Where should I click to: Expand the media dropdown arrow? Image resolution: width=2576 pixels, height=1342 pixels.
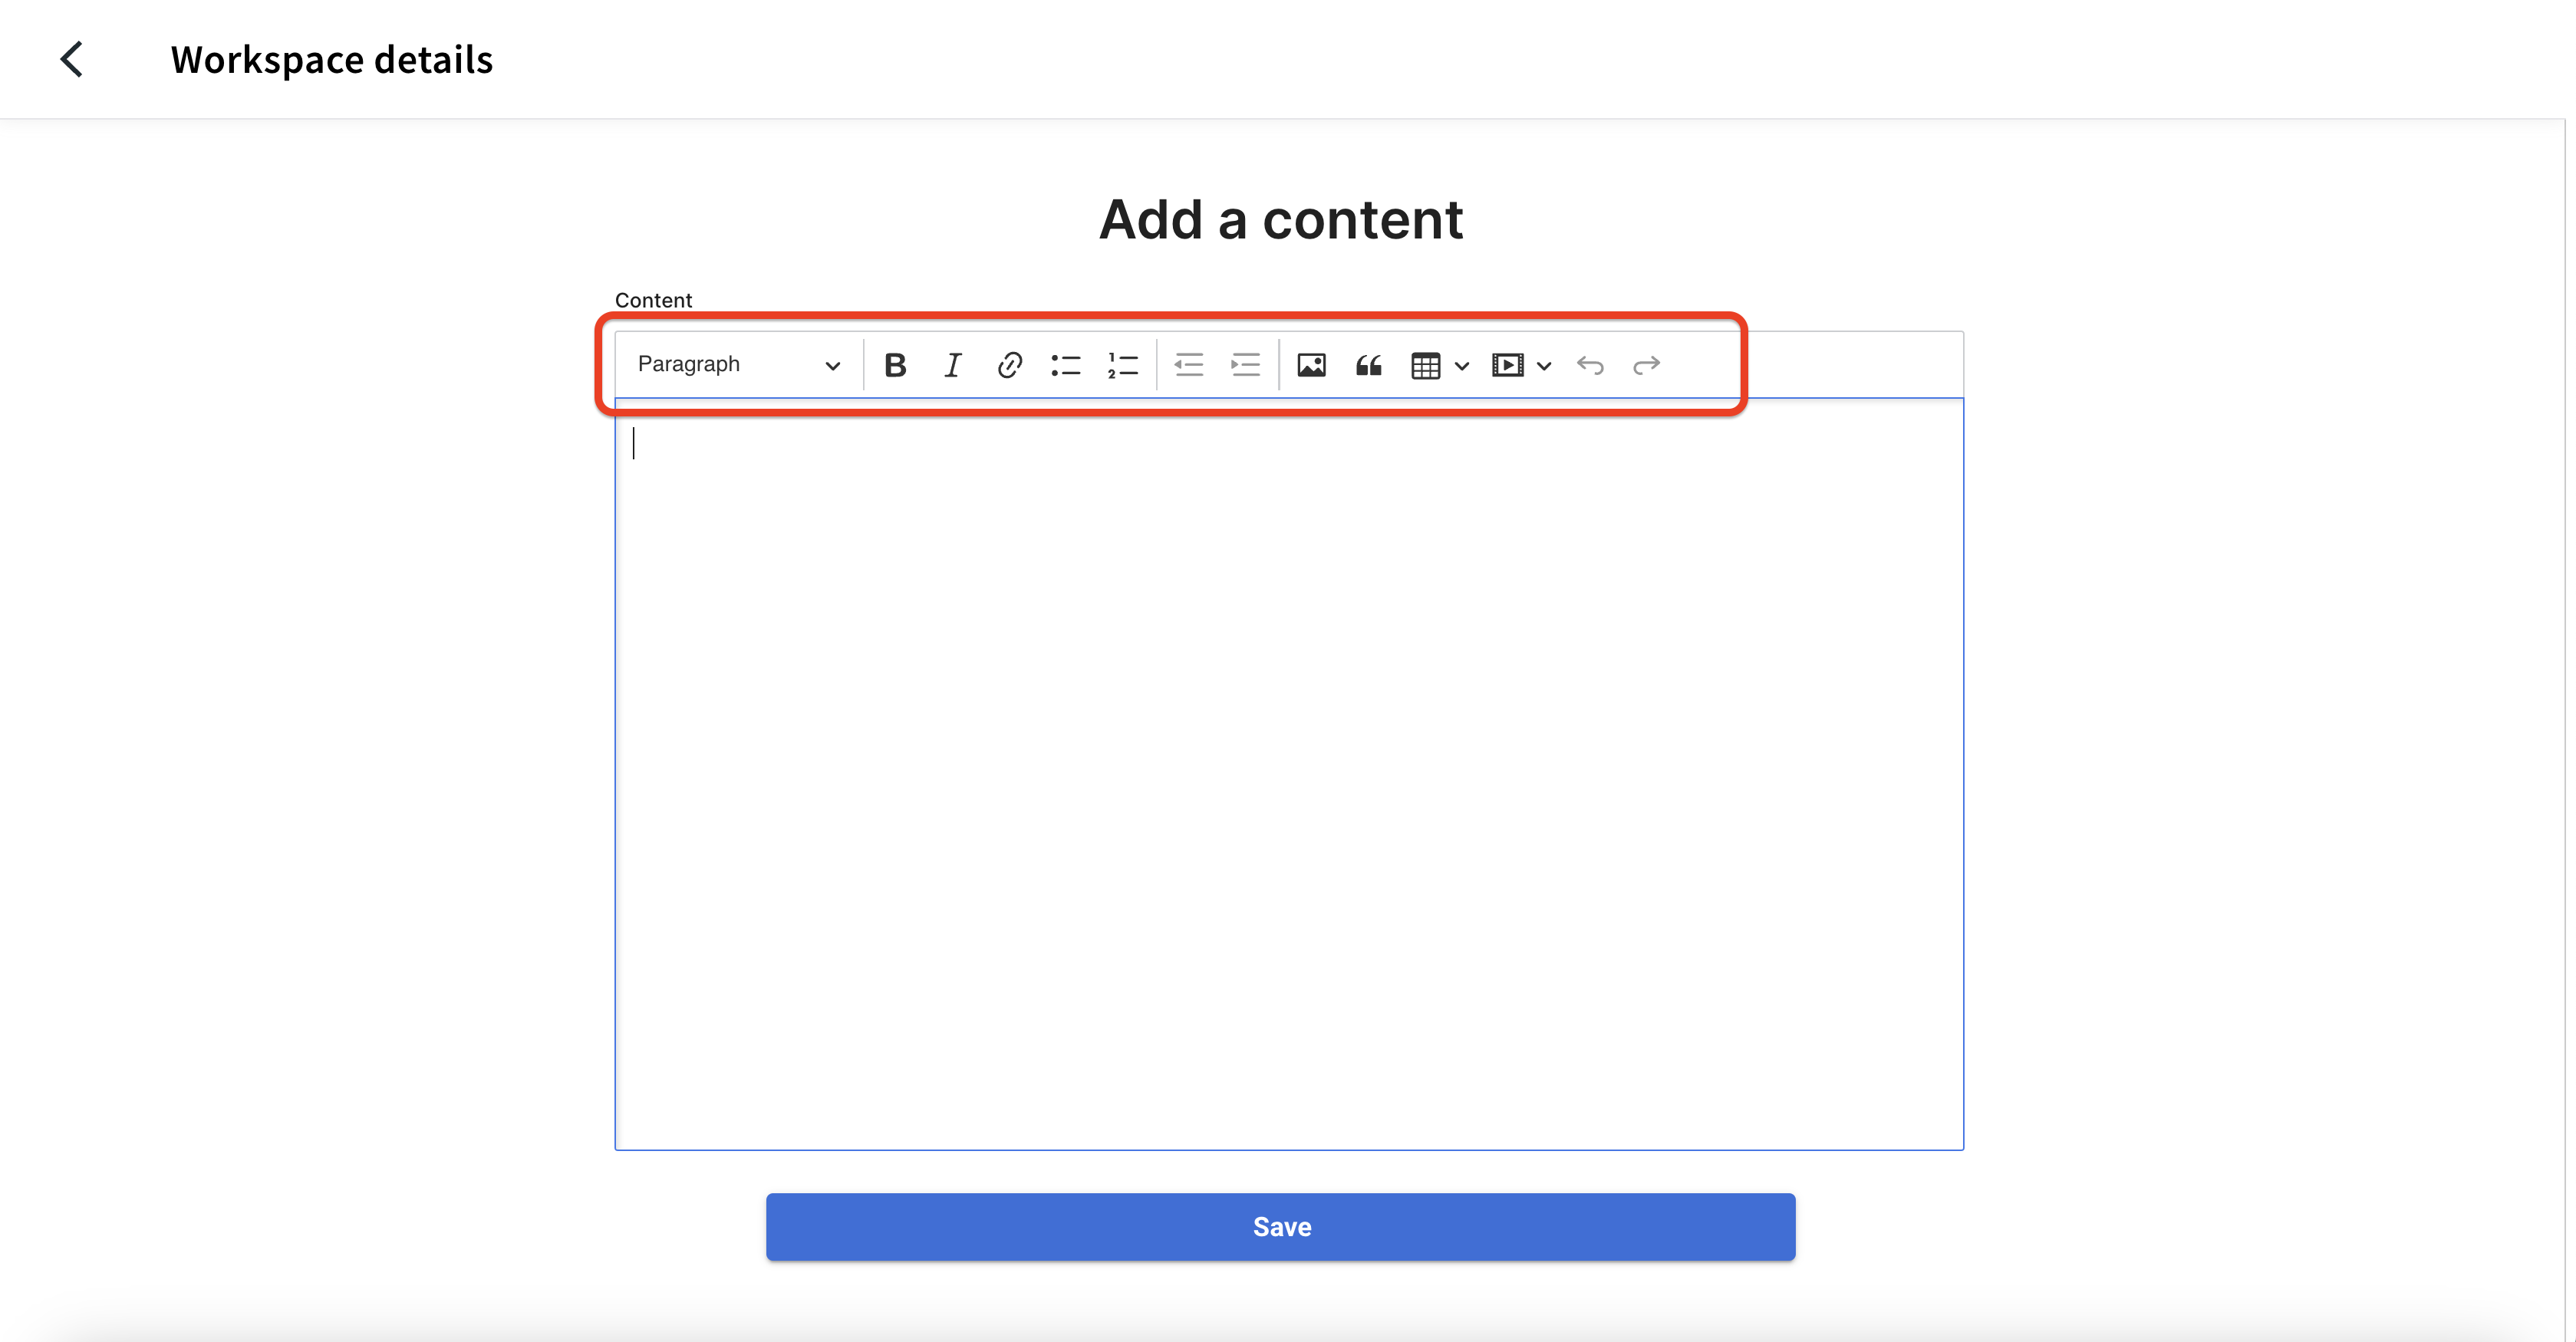(x=1544, y=366)
